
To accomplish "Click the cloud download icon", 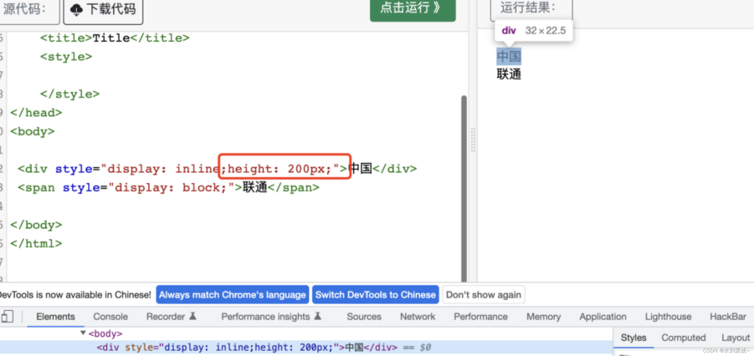I will (x=76, y=10).
